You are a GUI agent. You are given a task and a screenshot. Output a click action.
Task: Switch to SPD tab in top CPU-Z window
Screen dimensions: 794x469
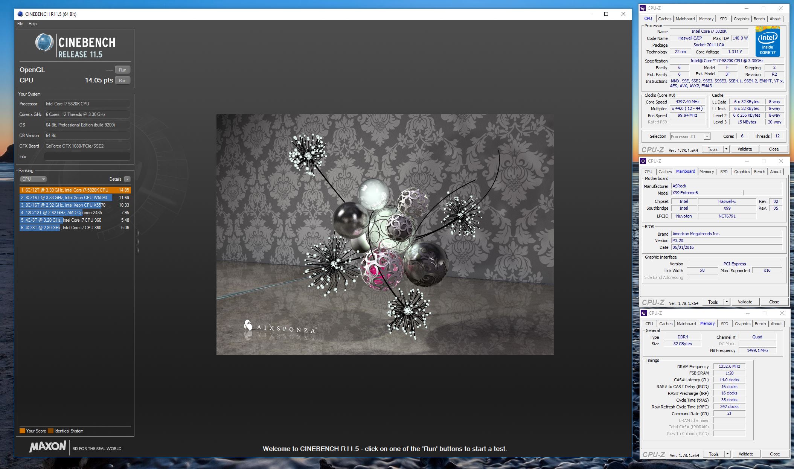tap(723, 19)
